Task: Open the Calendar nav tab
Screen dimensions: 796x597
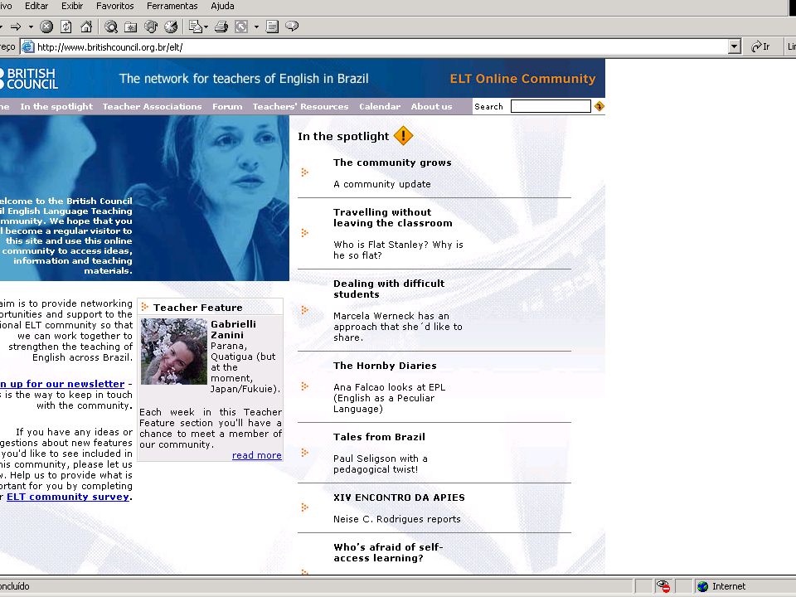Action: click(x=380, y=107)
